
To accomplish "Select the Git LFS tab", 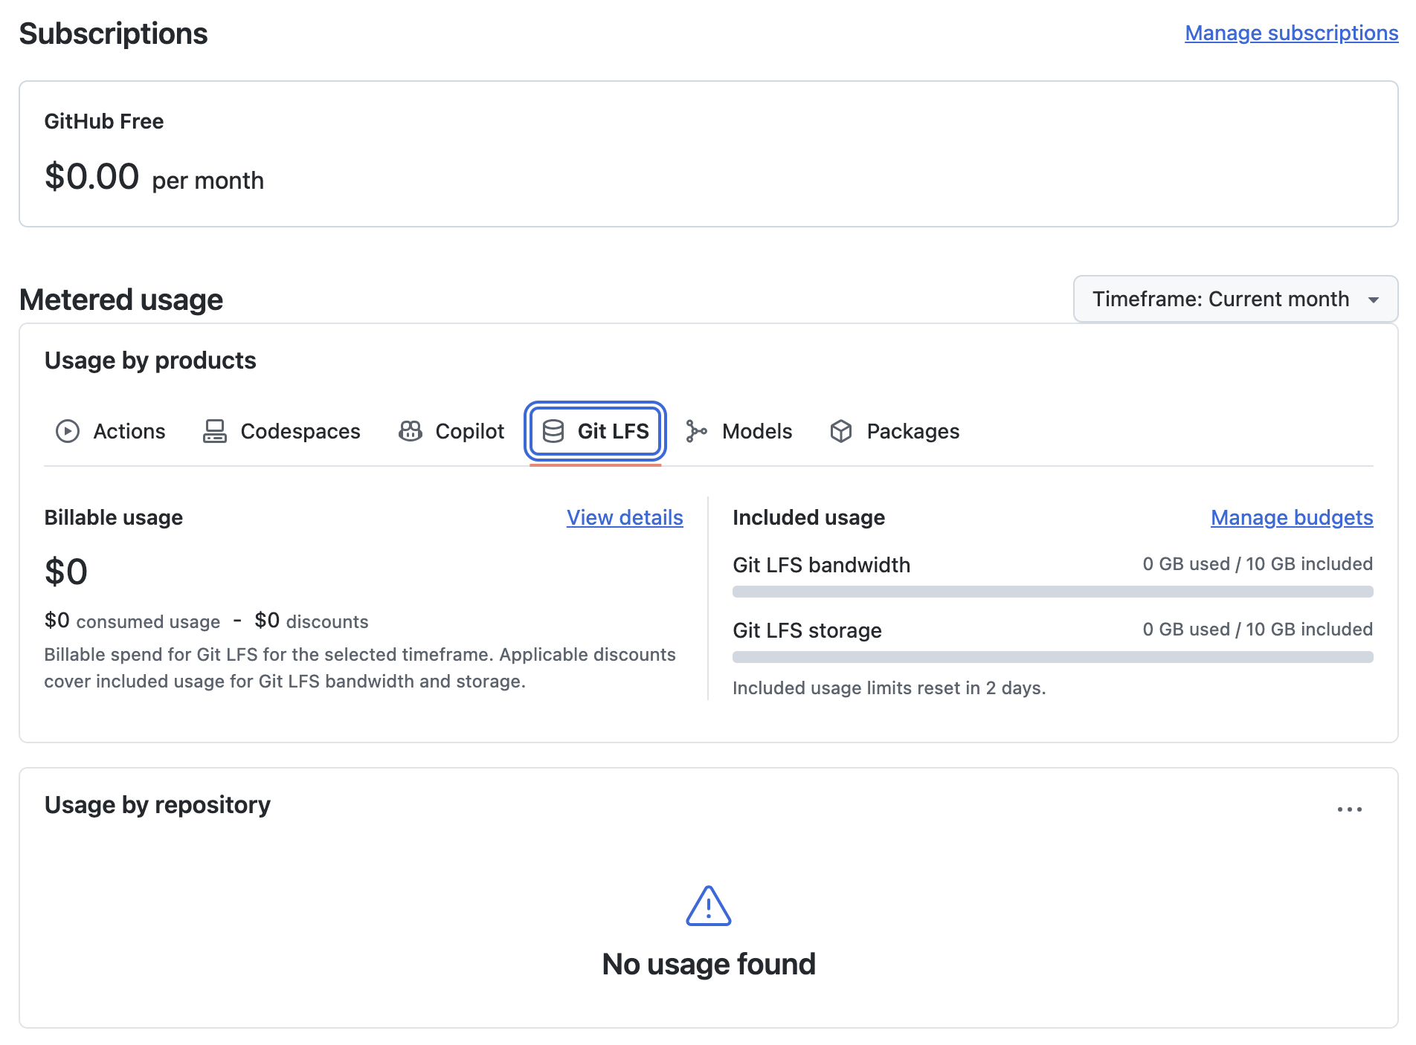I will pos(595,431).
